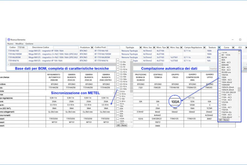
Task: Click the 1x37560 cell
Action: point(174,61)
